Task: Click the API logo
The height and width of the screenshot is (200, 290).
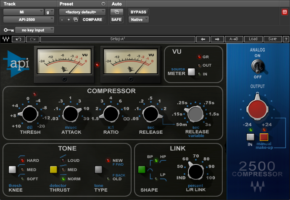Action: [x=16, y=64]
